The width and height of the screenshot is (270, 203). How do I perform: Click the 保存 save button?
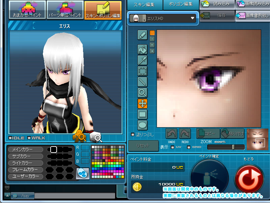click(x=217, y=16)
